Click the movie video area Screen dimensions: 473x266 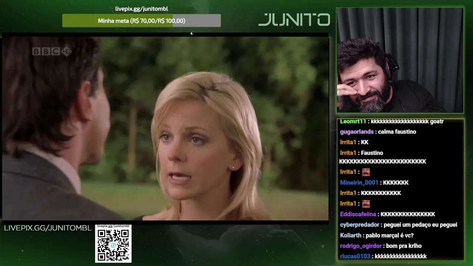click(165, 128)
